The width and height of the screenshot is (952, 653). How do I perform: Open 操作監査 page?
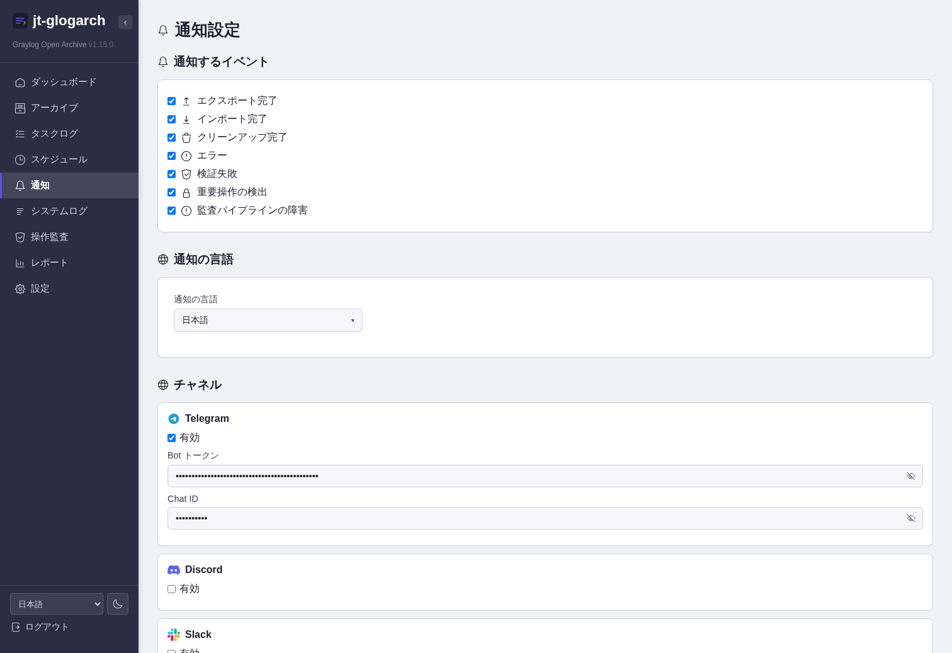tap(69, 237)
